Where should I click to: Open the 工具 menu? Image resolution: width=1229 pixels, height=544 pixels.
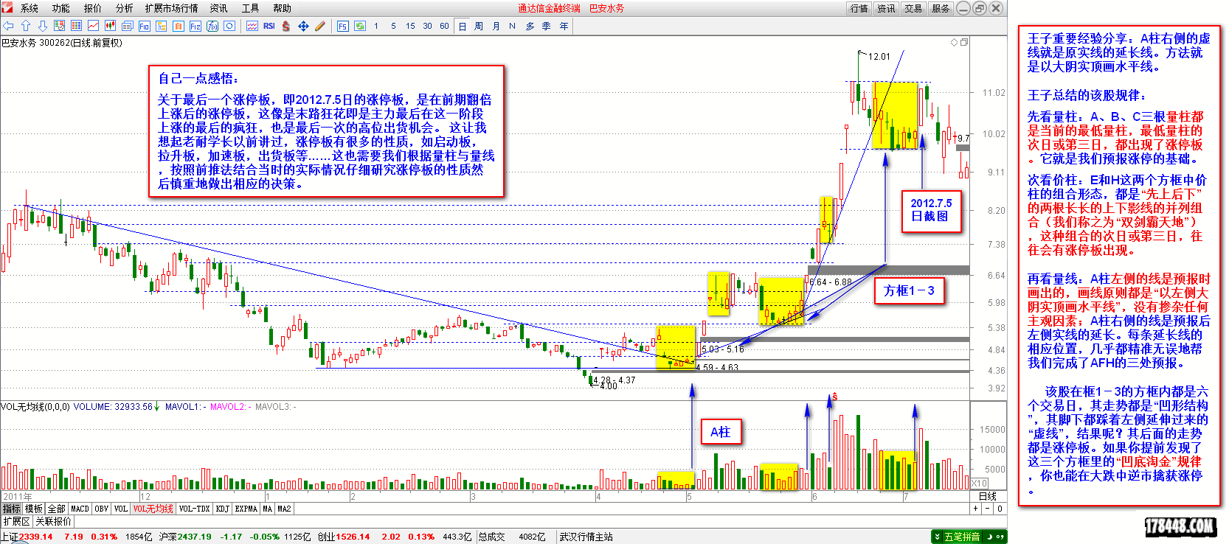(251, 8)
